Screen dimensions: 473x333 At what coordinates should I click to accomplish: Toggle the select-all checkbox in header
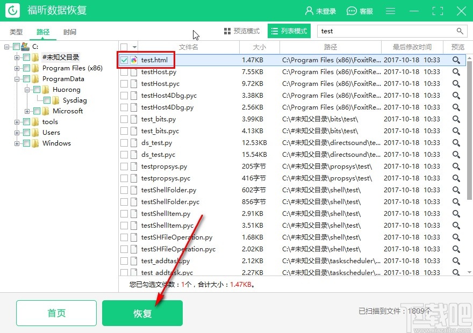pos(124,47)
